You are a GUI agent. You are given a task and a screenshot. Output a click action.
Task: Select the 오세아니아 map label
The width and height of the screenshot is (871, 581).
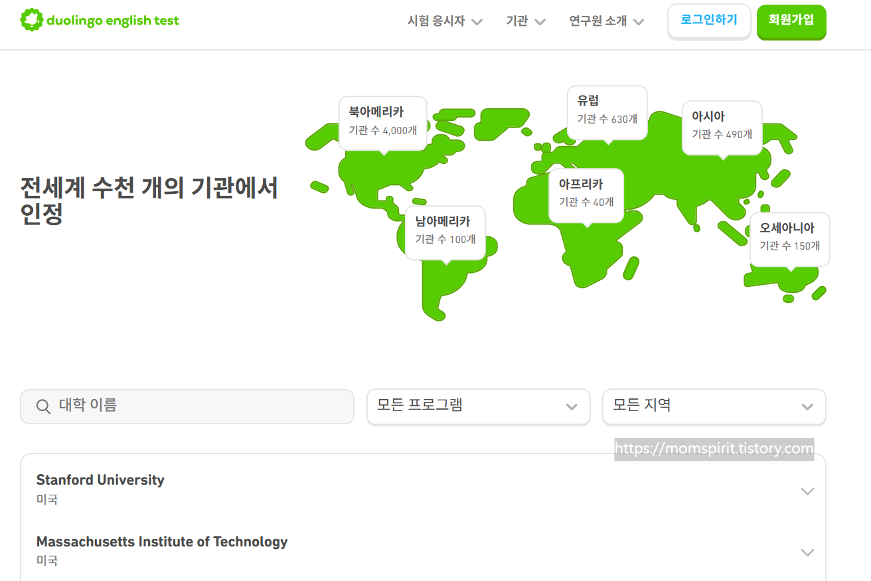(790, 239)
